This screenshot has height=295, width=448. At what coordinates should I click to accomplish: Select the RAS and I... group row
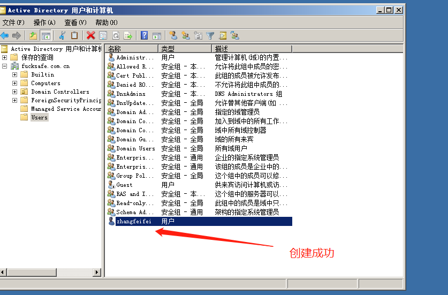pyautogui.click(x=199, y=194)
